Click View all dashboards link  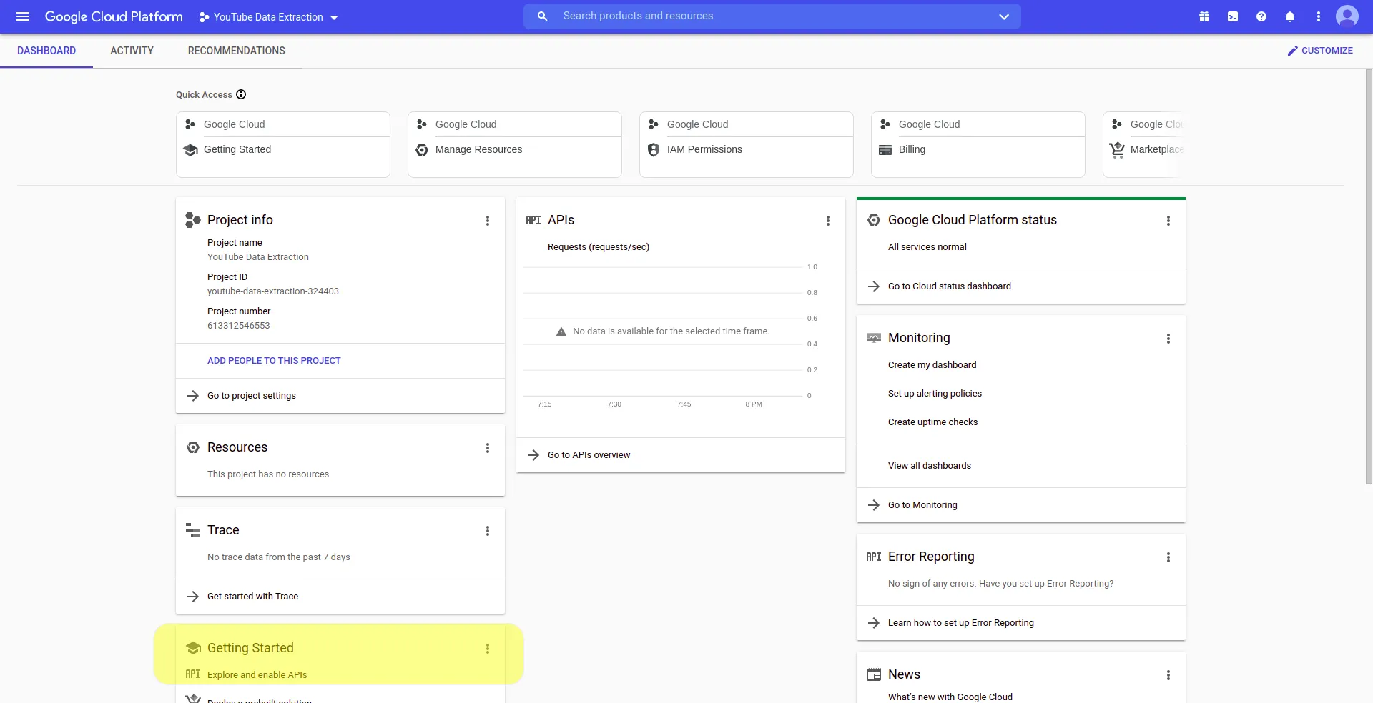click(x=930, y=466)
